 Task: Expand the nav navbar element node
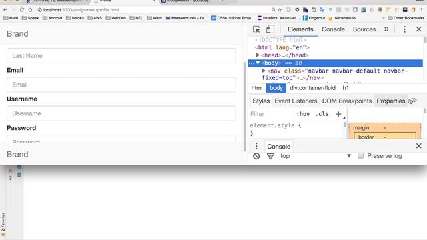264,71
